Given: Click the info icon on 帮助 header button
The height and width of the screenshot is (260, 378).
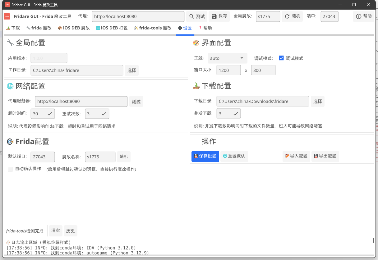Looking at the screenshot, I should click(359, 16).
